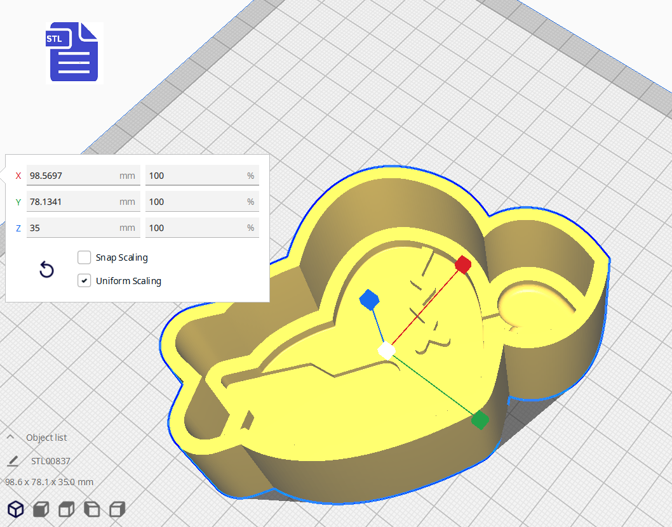Select the left side view cube icon

point(92,509)
